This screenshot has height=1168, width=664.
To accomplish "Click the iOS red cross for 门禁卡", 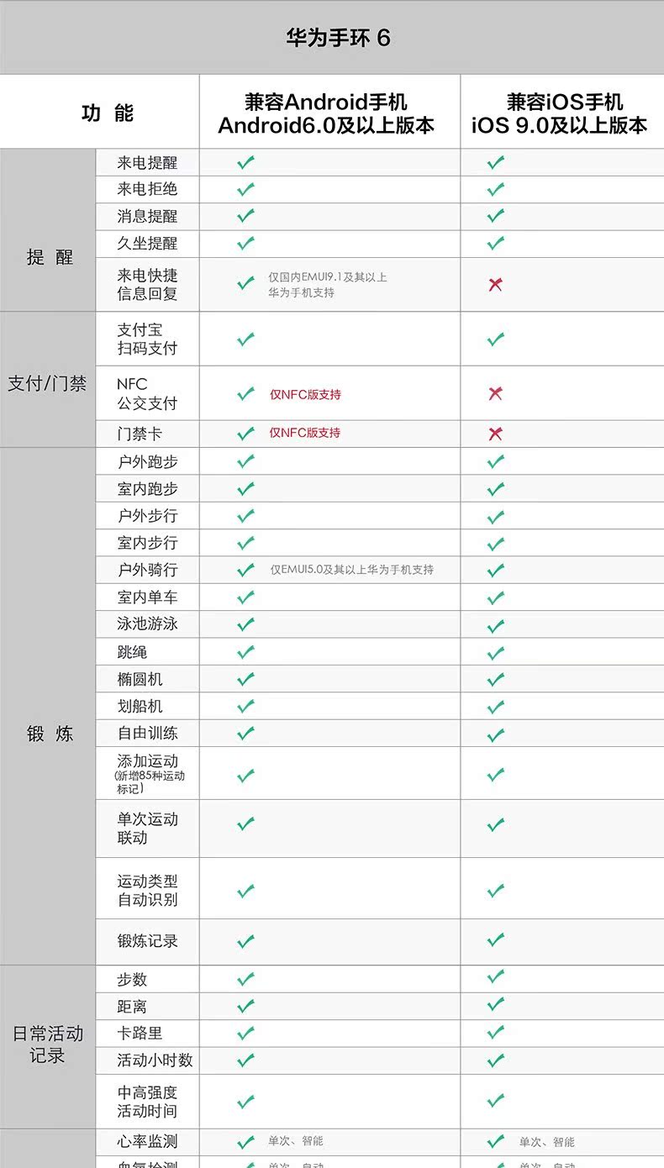I will 495,434.
